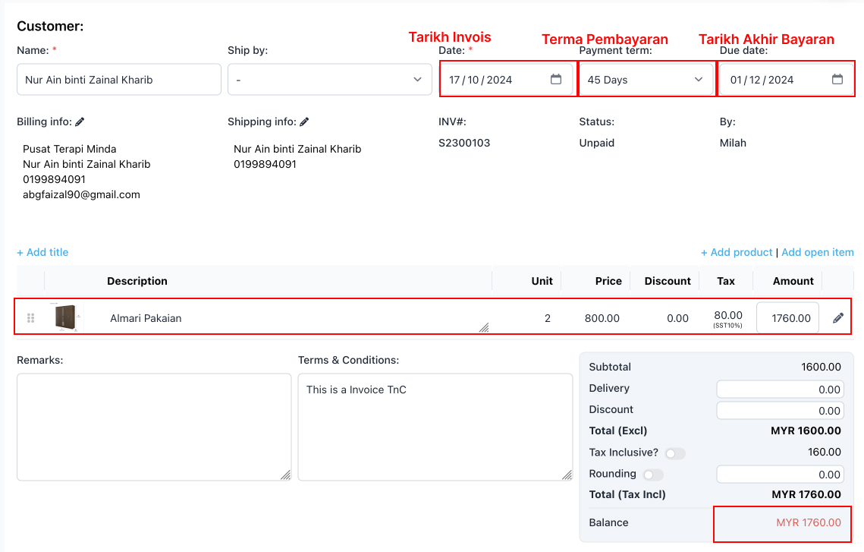Click the Discount total input field
Viewport: 864px width, 552px height.
coord(781,410)
